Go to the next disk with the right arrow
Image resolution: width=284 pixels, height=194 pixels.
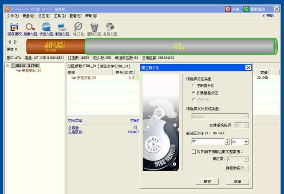[x=16, y=42]
